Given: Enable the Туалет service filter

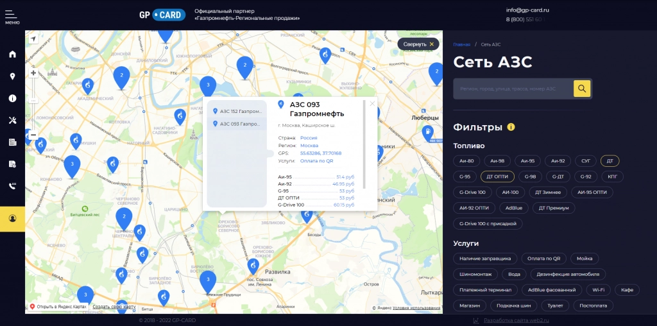Looking at the screenshot, I should [555, 305].
